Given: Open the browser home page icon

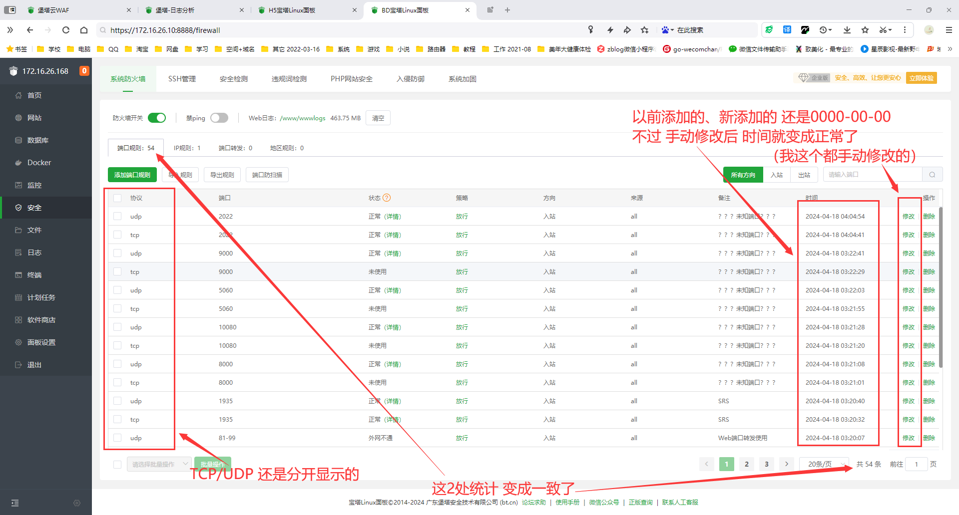Looking at the screenshot, I should [84, 30].
